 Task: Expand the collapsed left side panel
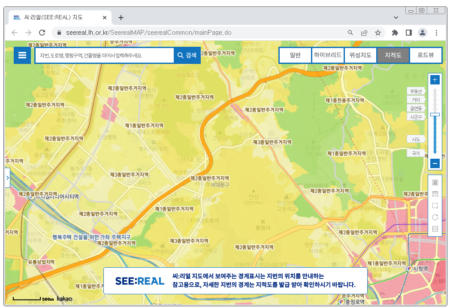click(x=7, y=178)
